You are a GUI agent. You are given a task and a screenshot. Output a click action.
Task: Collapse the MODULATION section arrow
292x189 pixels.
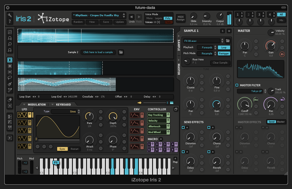[24, 105]
